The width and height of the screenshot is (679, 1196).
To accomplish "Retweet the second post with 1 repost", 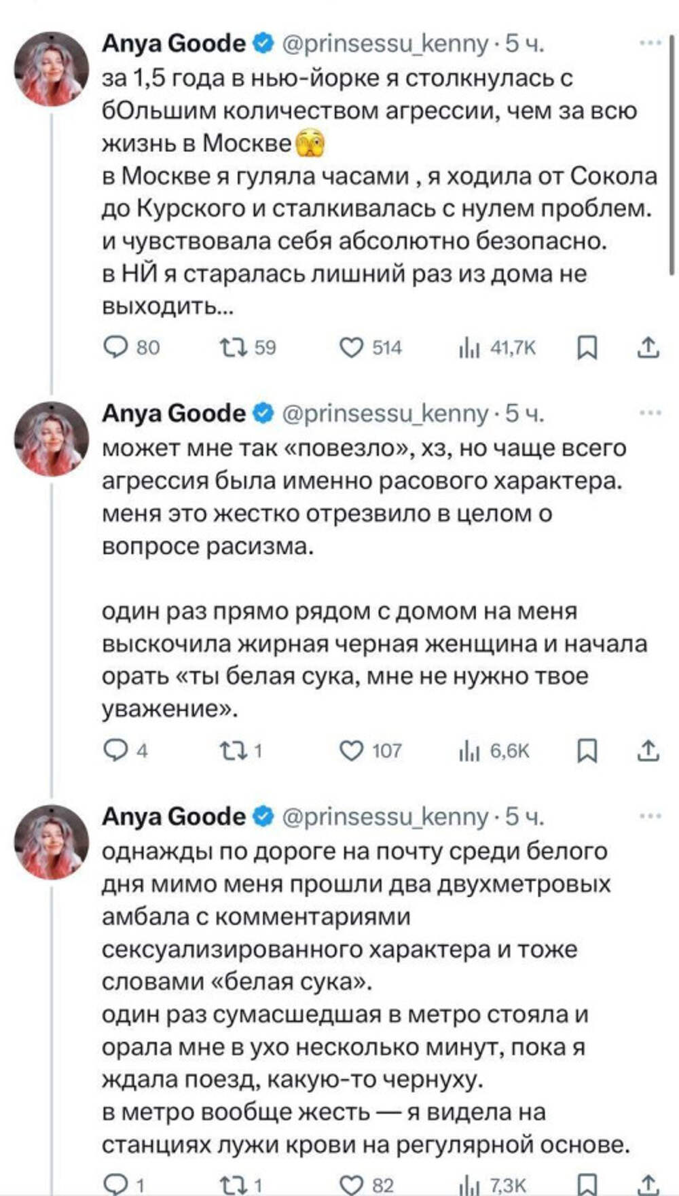I will (232, 750).
